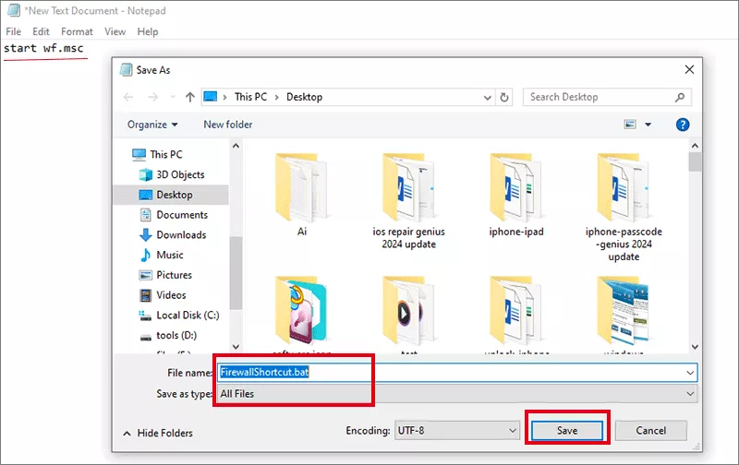Open the blue Help question icon

click(683, 125)
